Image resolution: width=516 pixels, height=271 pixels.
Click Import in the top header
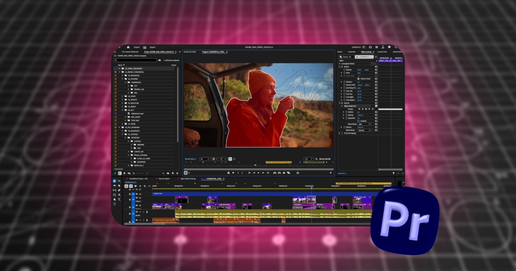pyautogui.click(x=136, y=47)
